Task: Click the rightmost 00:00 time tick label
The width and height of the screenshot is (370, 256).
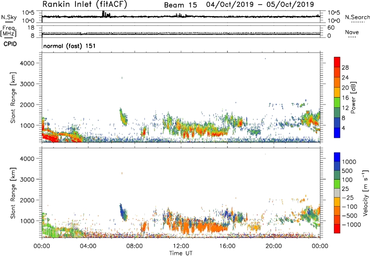Action: click(x=320, y=246)
